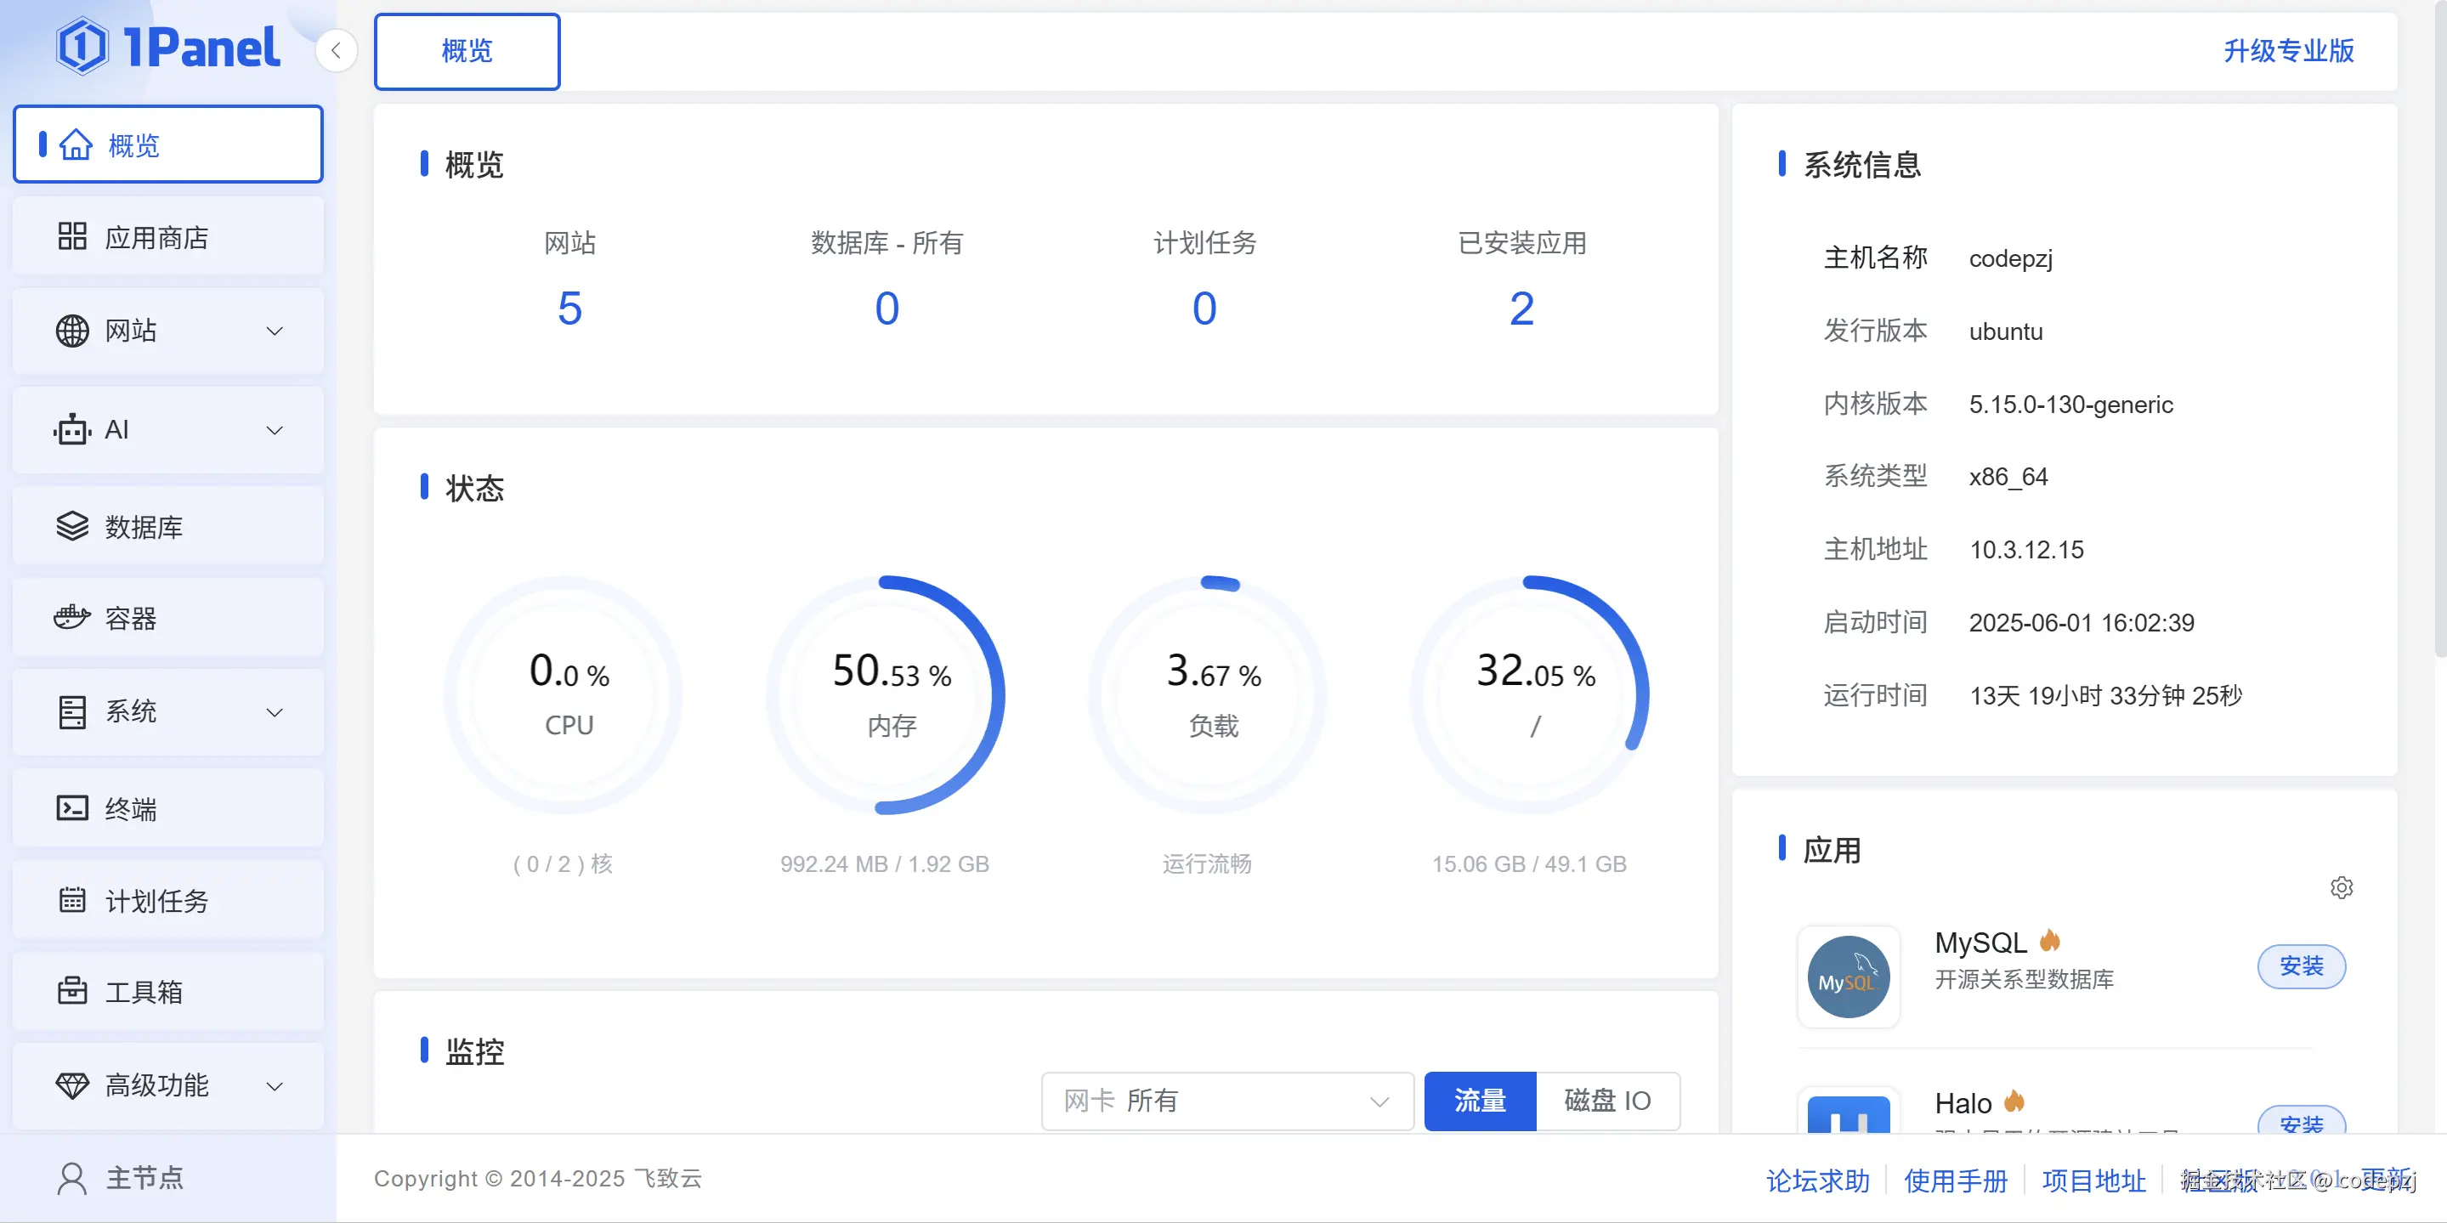Collapse the sidebar with the arrow toggle
This screenshot has height=1223, width=2447.
pos(337,50)
